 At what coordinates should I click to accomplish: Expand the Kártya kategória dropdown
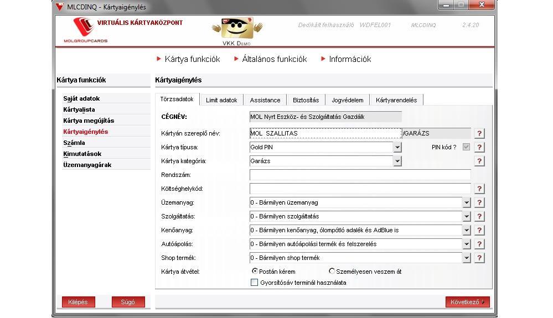coord(397,161)
